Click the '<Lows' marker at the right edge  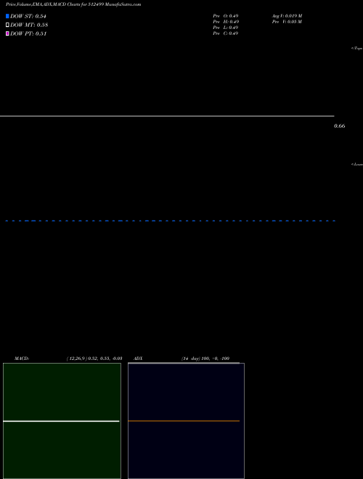tap(357, 164)
